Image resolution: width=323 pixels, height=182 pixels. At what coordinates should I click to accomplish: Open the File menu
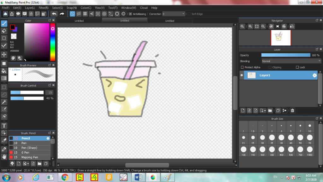tap(6, 8)
